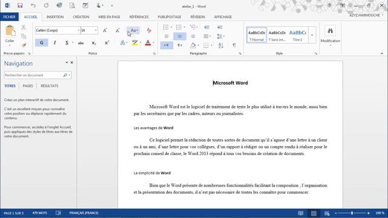Switch to the RÉVISION ribbon tab
This screenshot has width=388, height=218.
pos(198,17)
